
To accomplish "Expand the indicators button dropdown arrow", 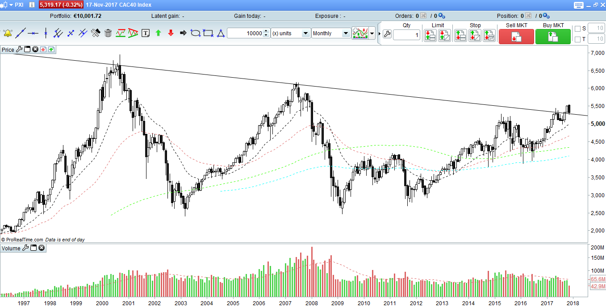I will coord(372,33).
